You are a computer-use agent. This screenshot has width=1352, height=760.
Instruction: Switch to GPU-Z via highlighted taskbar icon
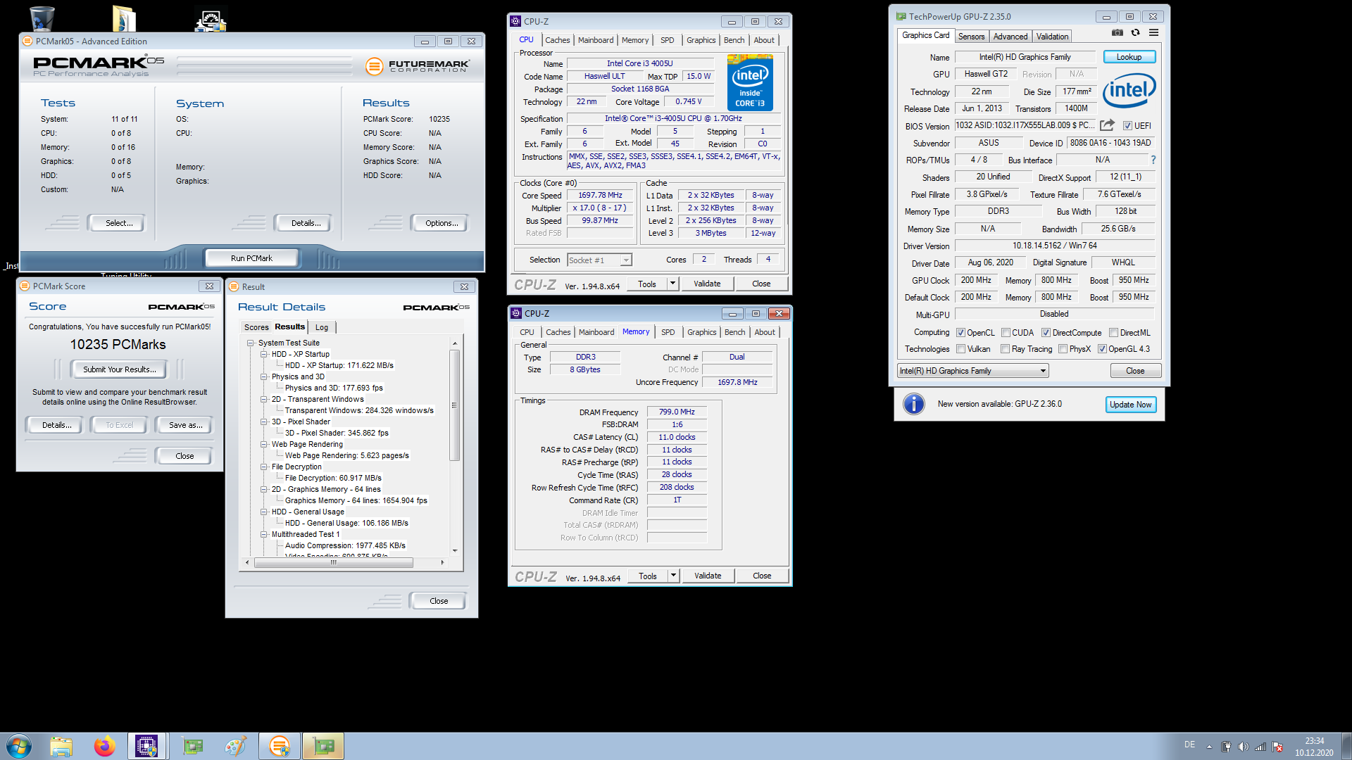click(323, 746)
